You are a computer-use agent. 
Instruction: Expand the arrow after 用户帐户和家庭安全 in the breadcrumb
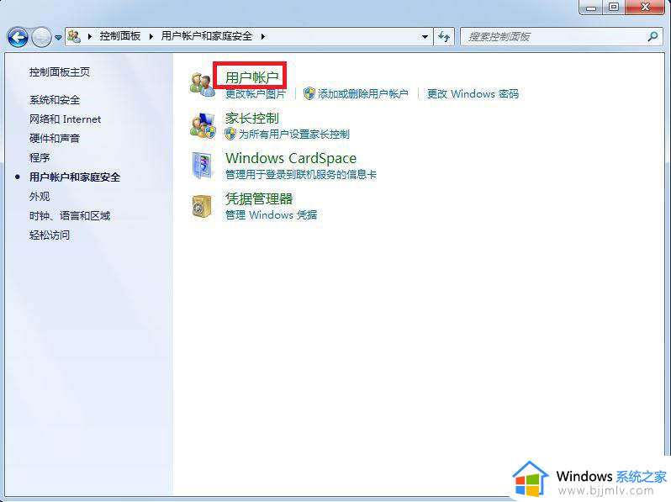pyautogui.click(x=262, y=37)
